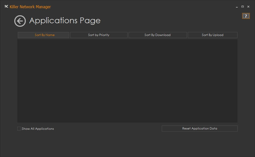255x157 pixels.
Task: Click the empty title bar area
Action: click(x=143, y=7)
